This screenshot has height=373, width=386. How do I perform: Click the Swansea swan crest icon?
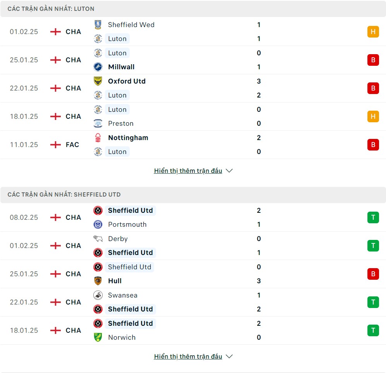point(98,295)
